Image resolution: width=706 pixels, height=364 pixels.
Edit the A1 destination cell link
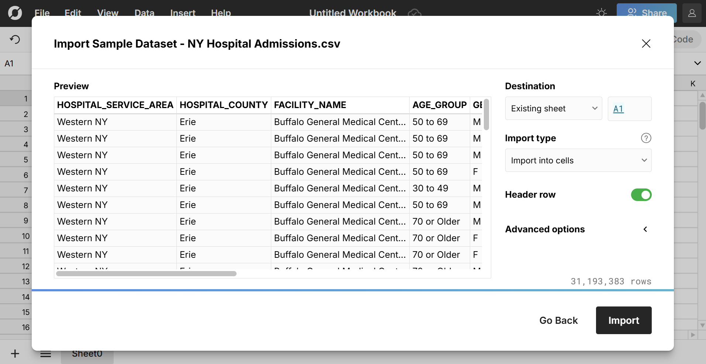click(619, 108)
